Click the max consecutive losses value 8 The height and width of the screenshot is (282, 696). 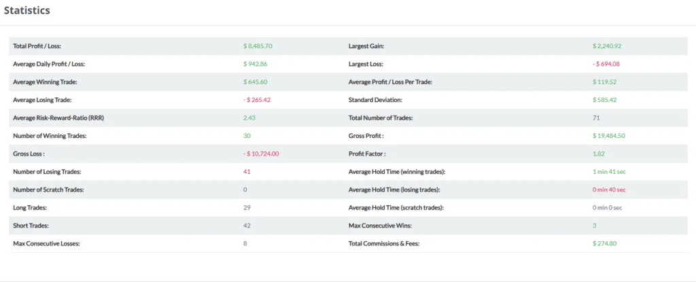tap(245, 243)
